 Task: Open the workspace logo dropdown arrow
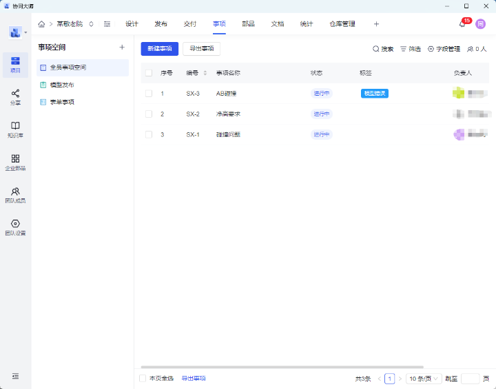click(25, 32)
